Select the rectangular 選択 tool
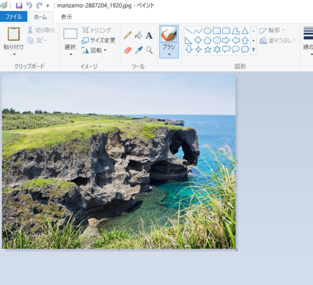Image resolution: width=313 pixels, height=285 pixels. pyautogui.click(x=70, y=33)
